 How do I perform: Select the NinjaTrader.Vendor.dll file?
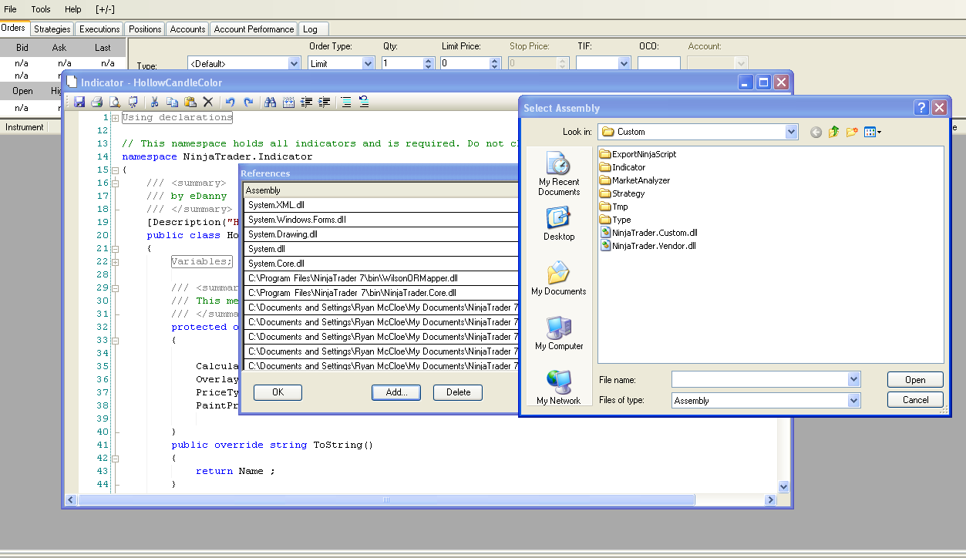648,246
